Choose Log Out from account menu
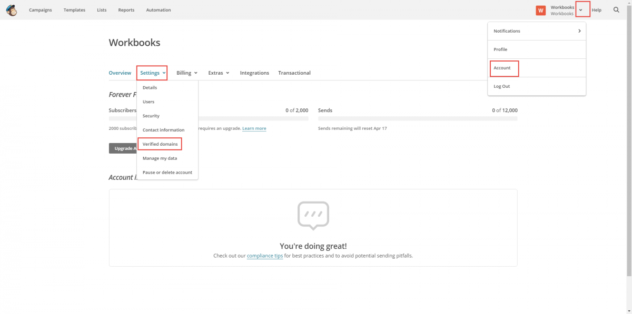 537,86
